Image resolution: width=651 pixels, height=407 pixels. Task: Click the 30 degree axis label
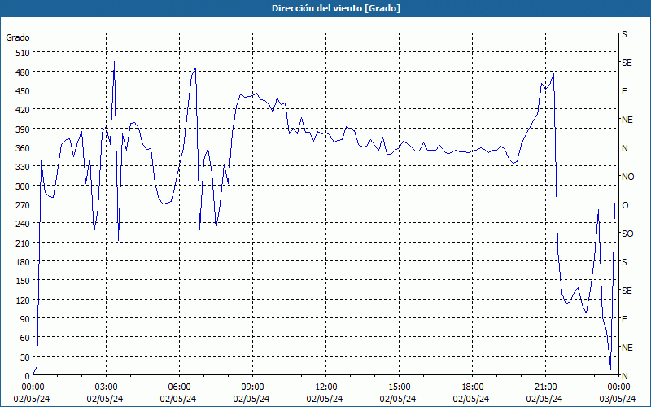coord(25,357)
